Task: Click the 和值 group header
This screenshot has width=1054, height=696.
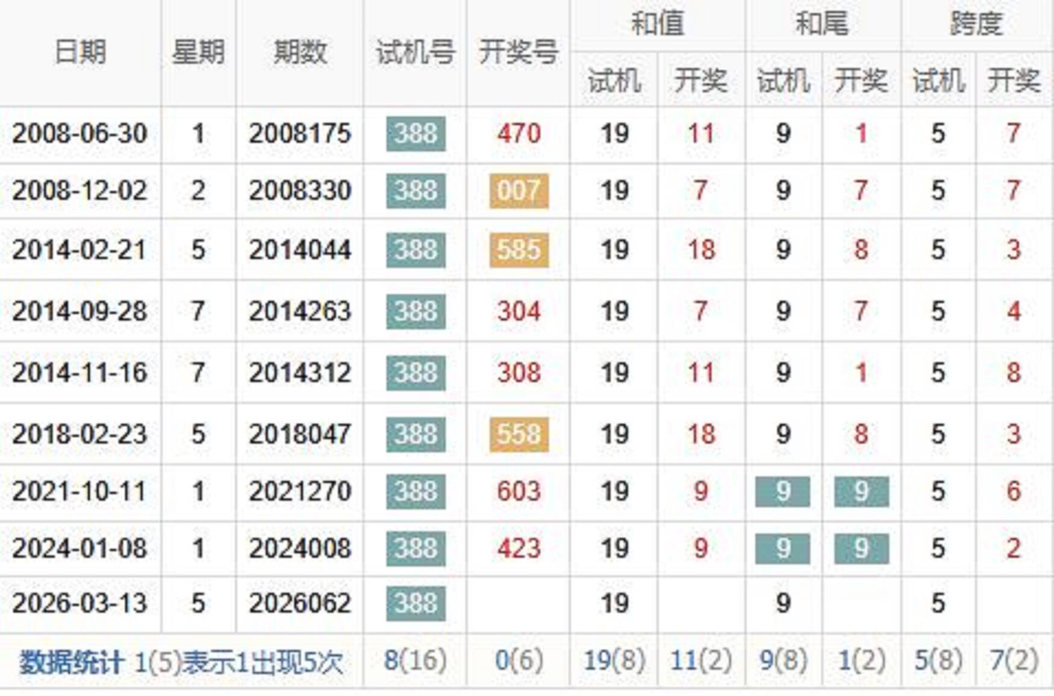Action: tap(657, 25)
